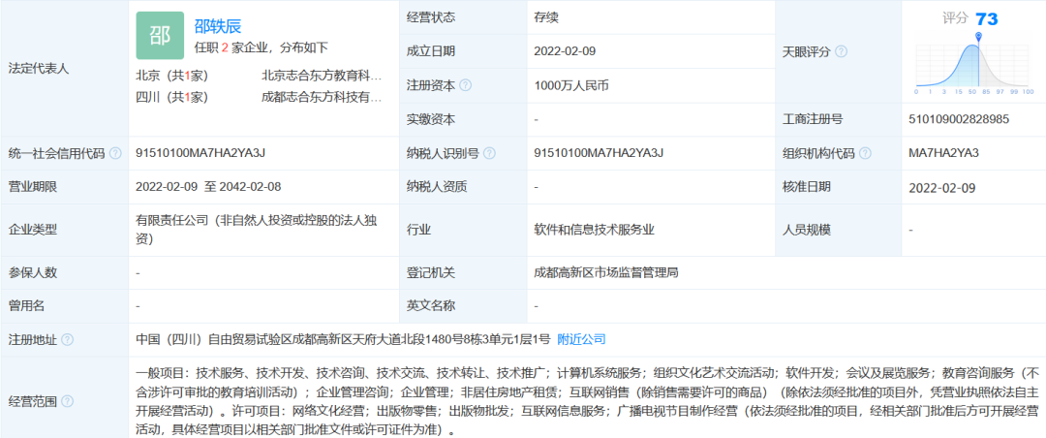Click the help icon next to 注册地址
This screenshot has width=1046, height=438.
point(67,340)
